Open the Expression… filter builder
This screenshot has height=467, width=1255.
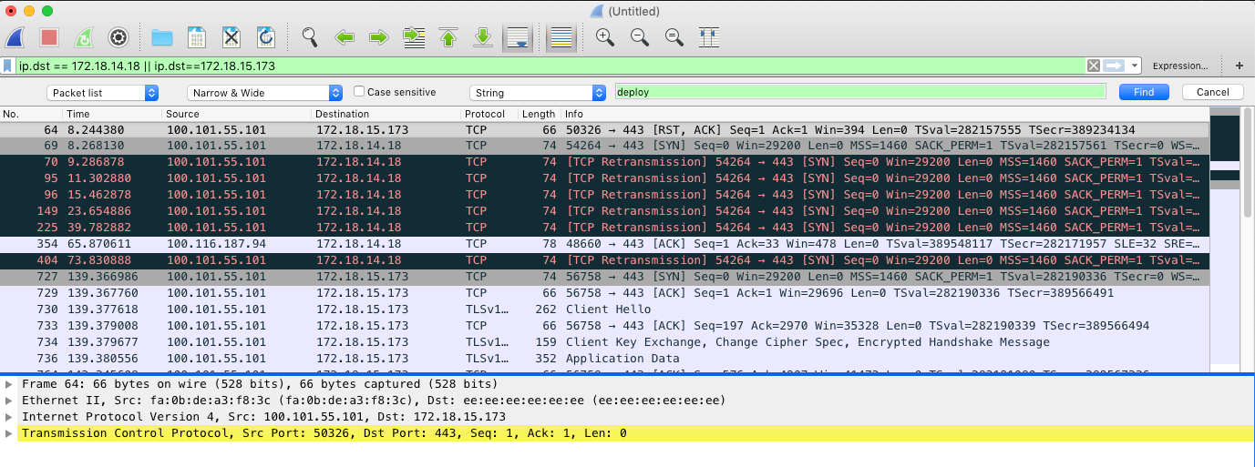tap(1179, 66)
